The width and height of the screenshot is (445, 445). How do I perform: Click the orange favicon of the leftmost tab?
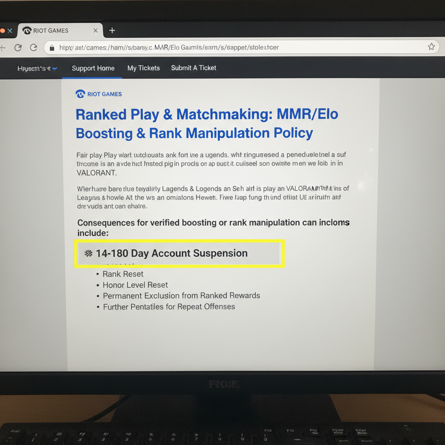[2, 31]
